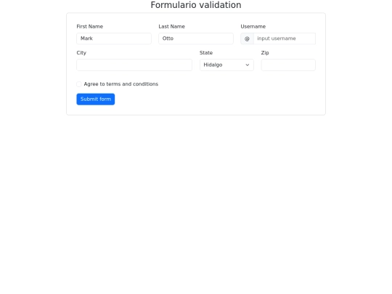Click the State select chevron arrow
The width and height of the screenshot is (392, 294).
(x=248, y=65)
